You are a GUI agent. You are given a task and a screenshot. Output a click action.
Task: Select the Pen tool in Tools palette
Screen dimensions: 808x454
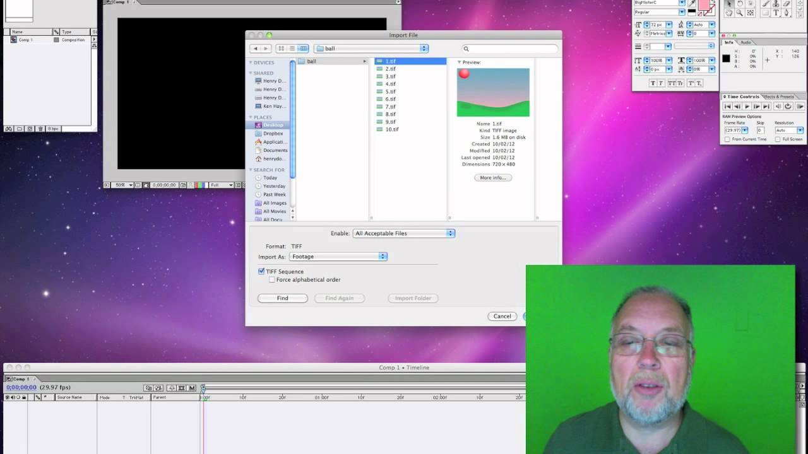pos(786,13)
